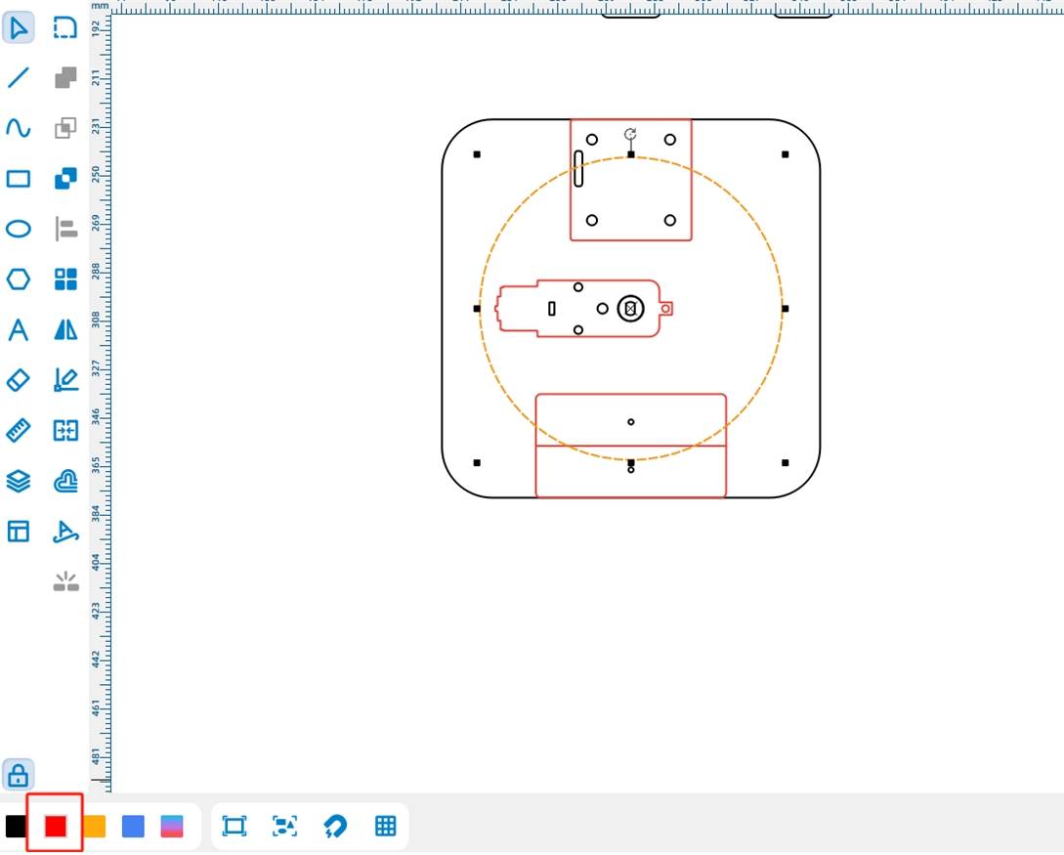Select the arrow selection tool

[19, 28]
